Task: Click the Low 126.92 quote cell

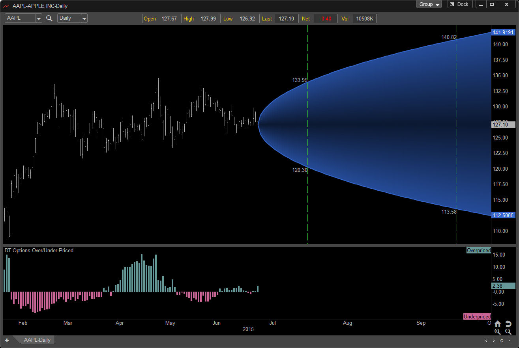Action: click(x=240, y=19)
